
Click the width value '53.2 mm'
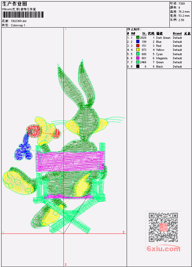(x=184, y=16)
